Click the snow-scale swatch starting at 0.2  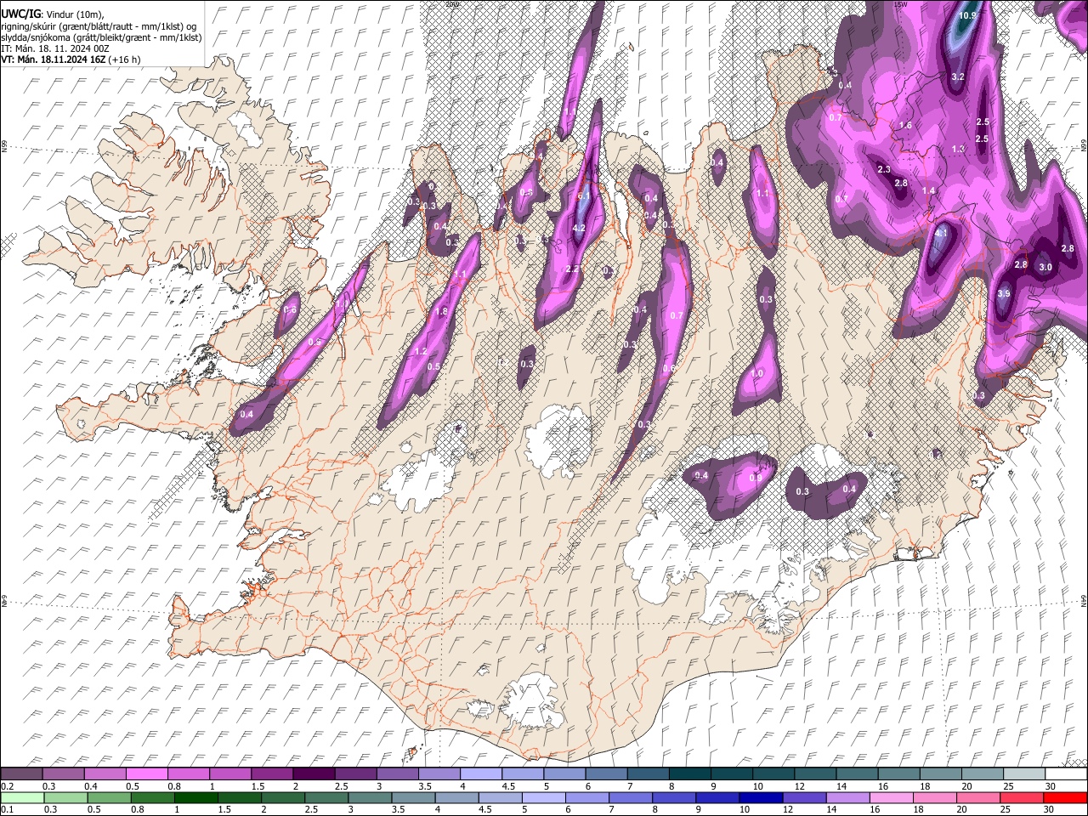(22, 773)
